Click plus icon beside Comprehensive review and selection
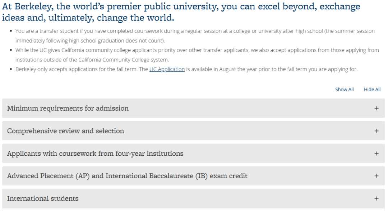388x211 pixels. 376,131
